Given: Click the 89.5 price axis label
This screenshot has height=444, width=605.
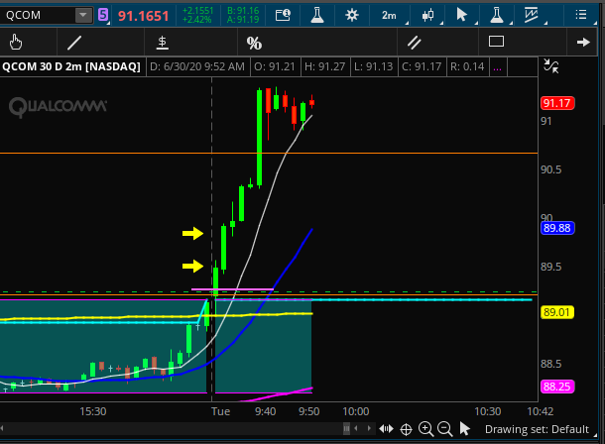Looking at the screenshot, I should coord(551,268).
